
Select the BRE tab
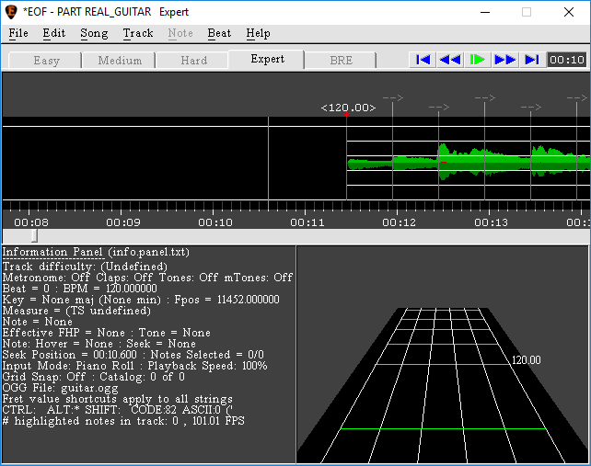coord(341,61)
